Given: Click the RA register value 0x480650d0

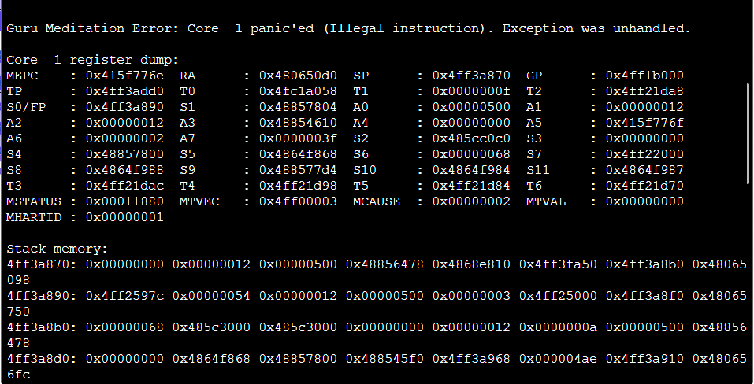Looking at the screenshot, I should (298, 76).
